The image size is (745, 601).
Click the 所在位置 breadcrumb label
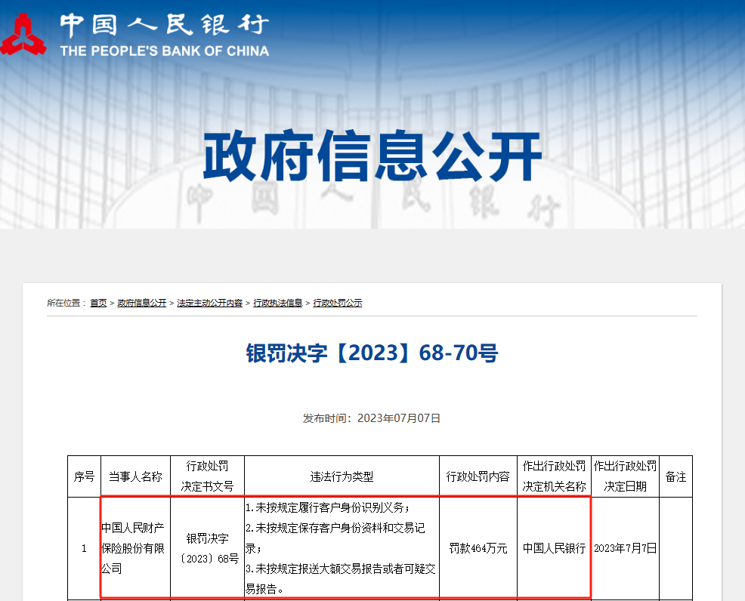point(66,303)
